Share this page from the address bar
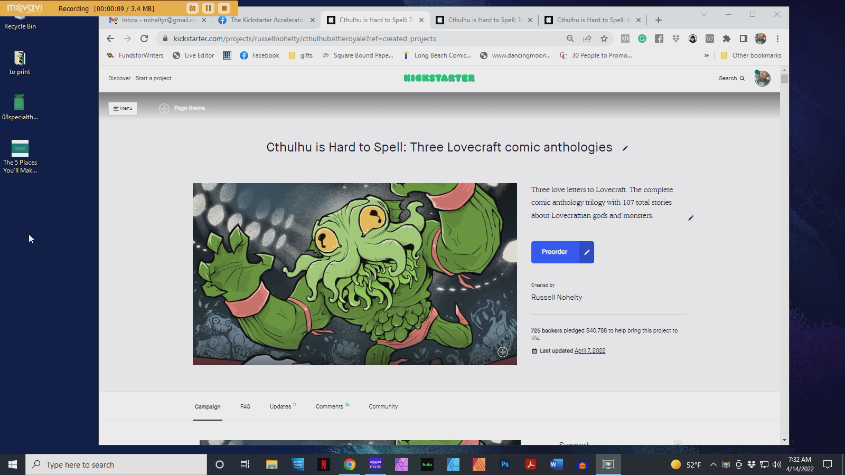The height and width of the screenshot is (475, 845). click(587, 39)
